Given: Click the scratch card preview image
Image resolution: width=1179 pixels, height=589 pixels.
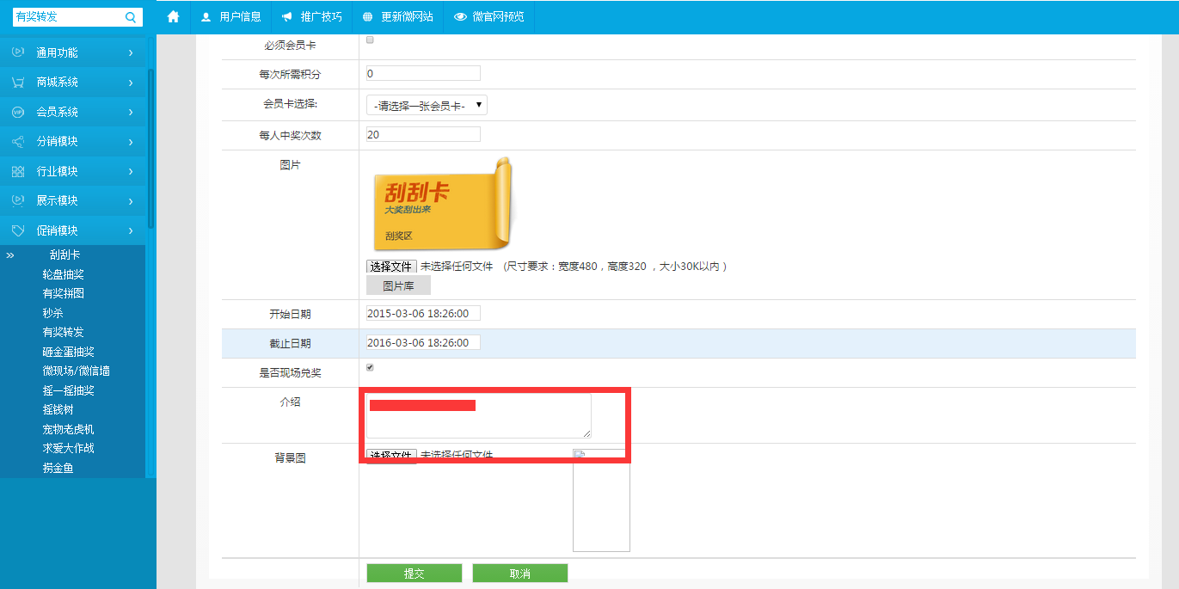Looking at the screenshot, I should 442,206.
